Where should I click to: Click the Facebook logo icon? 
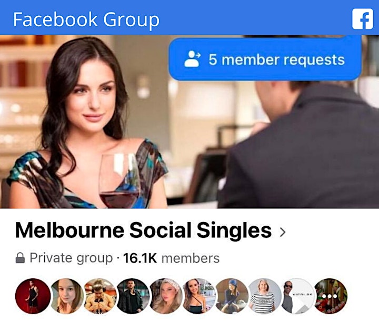[x=362, y=19]
